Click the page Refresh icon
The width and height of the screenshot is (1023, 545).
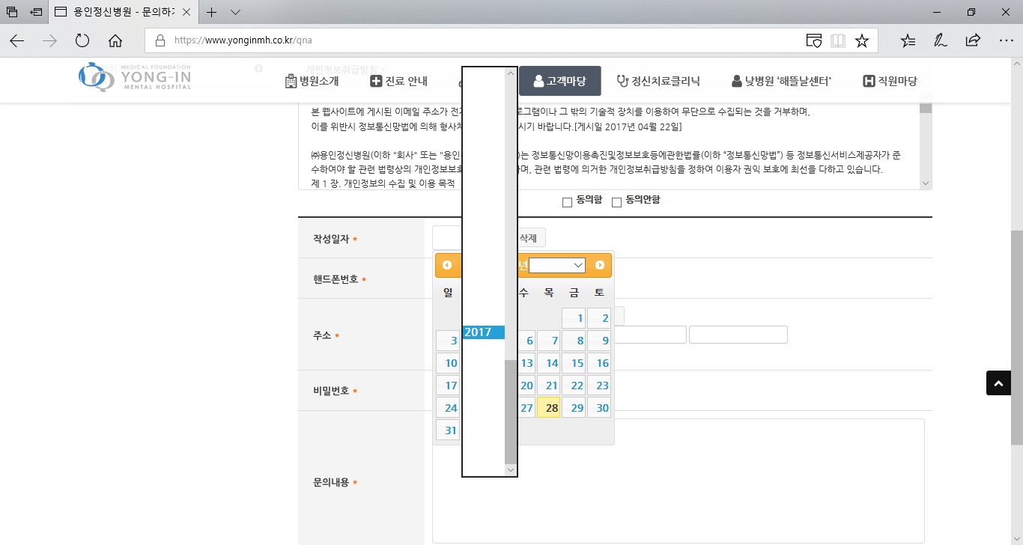tap(82, 41)
